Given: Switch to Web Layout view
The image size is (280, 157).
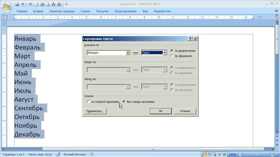Looking at the screenshot, I should click(x=214, y=154).
